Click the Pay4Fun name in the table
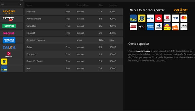Screen dimensions: 195x111 tap(31, 12)
